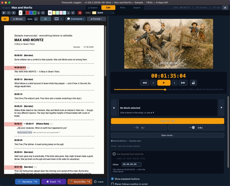Open the Format menu
Viewport: 230px width, 186px height.
click(x=96, y=19)
